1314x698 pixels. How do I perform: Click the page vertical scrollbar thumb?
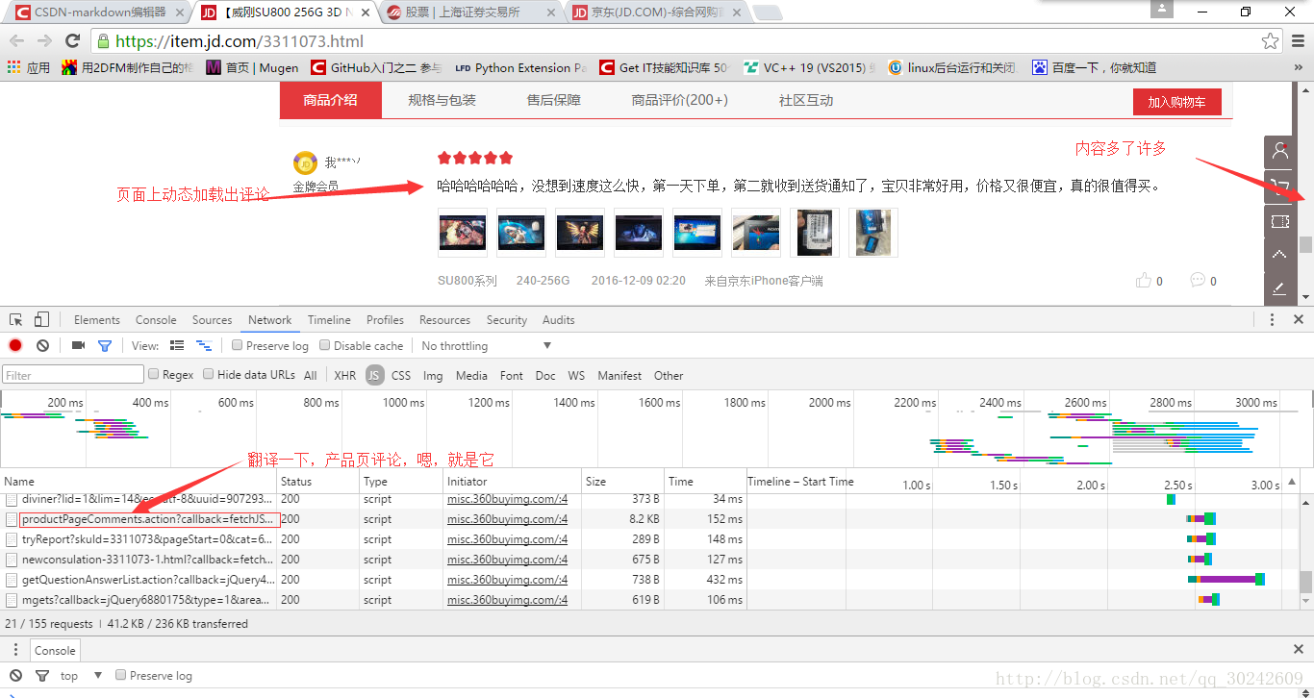click(1305, 244)
